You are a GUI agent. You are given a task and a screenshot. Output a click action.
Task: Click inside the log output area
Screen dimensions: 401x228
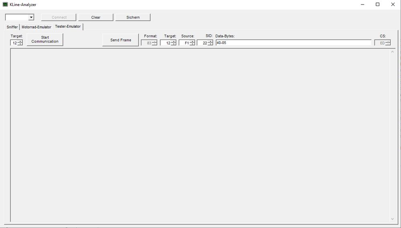200,135
